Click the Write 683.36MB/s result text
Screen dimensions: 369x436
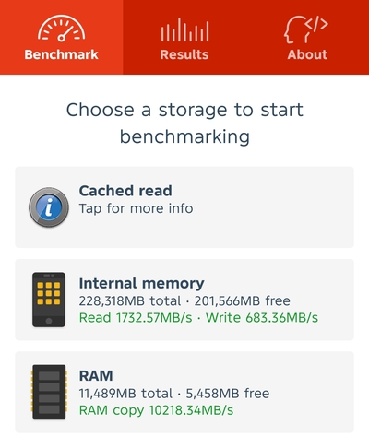tap(262, 317)
